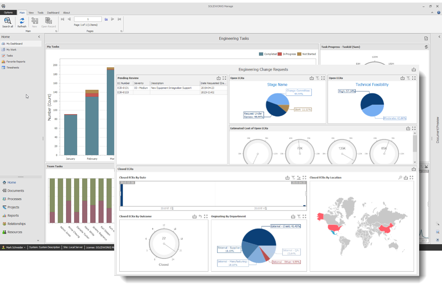442x294 pixels.
Task: Export the Engineering Tasks dashboard
Action: (x=426, y=39)
